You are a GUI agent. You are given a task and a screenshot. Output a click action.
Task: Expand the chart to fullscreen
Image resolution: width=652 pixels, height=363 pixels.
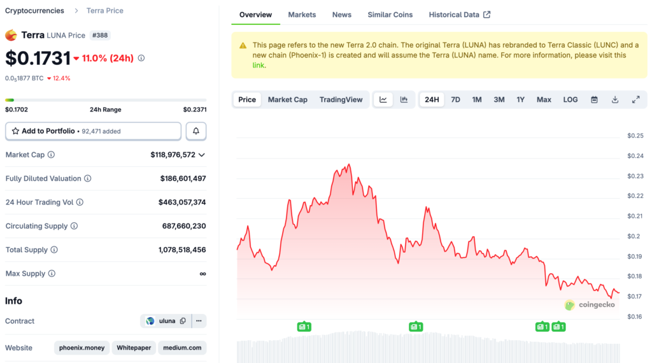635,100
